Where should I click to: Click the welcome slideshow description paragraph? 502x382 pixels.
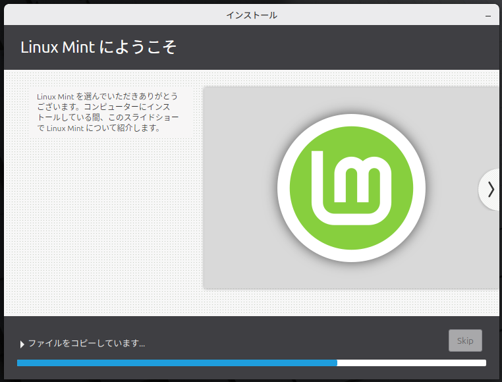[x=107, y=112]
